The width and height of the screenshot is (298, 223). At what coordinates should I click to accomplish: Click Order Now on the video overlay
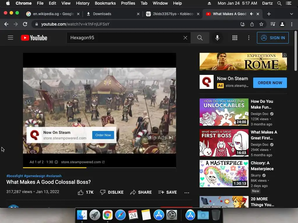pos(103,135)
